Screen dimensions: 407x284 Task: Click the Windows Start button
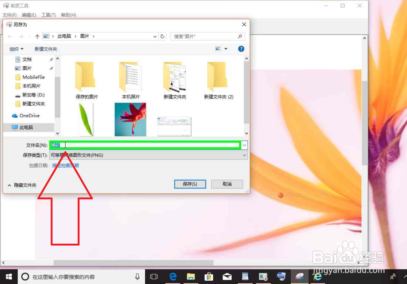(x=9, y=277)
